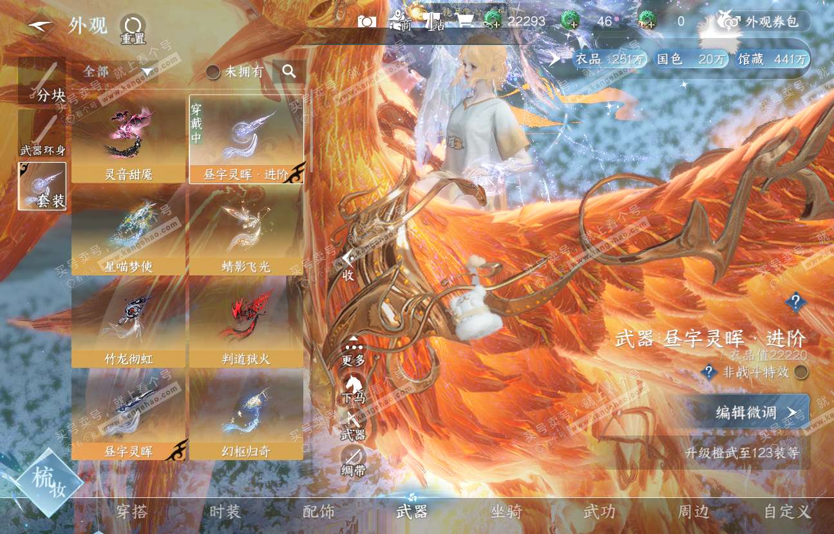Image resolution: width=834 pixels, height=534 pixels.
Task: Select the 判道狱火 weapon skin
Action: [247, 324]
